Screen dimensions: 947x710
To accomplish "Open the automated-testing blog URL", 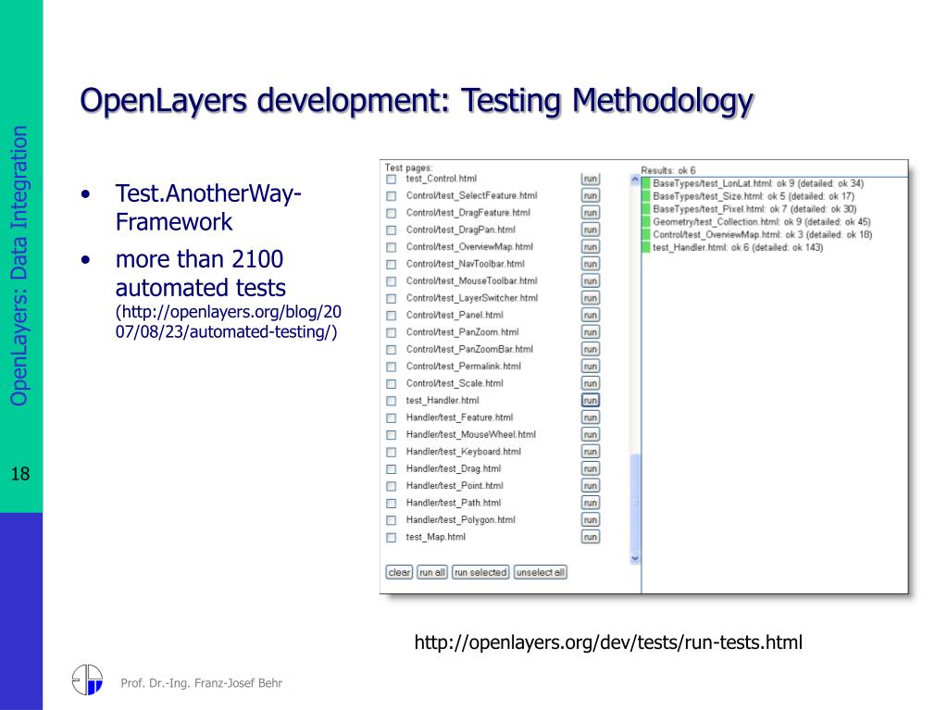I will coord(229,322).
